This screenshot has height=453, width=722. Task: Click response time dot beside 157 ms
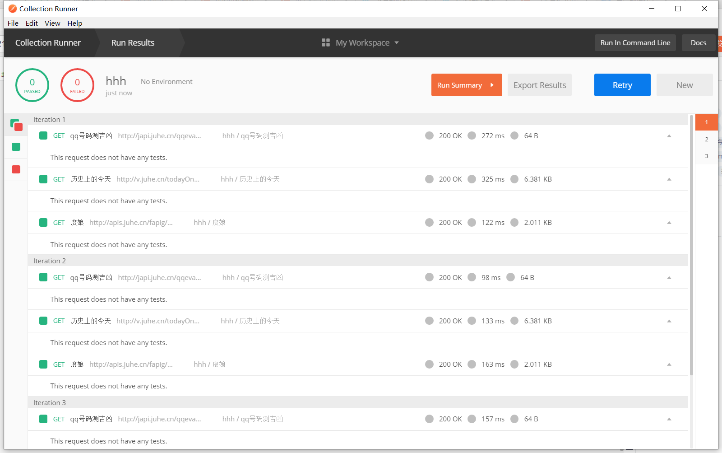point(472,419)
